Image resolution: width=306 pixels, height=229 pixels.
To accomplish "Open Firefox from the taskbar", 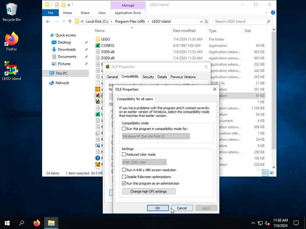I will pos(37,223).
